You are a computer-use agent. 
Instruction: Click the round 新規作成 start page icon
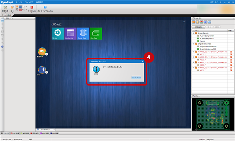coord(42,52)
